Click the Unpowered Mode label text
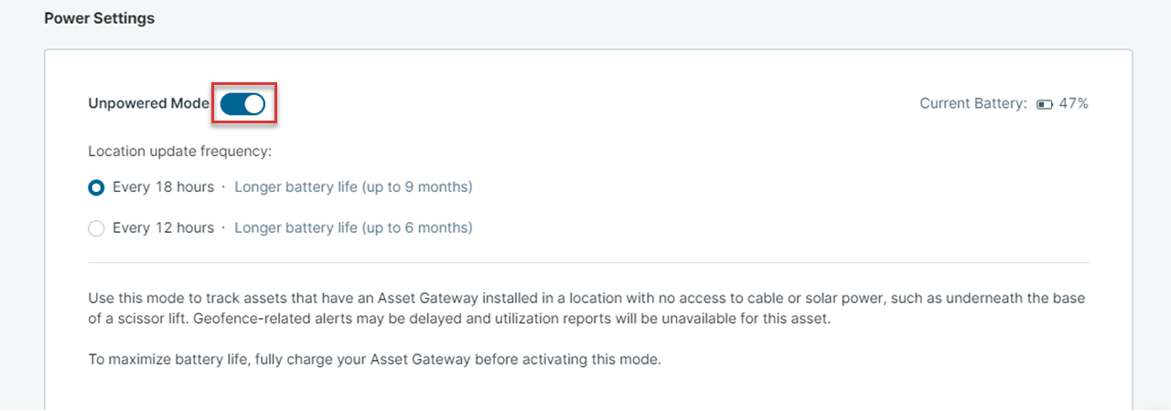This screenshot has height=411, width=1171. pos(149,104)
